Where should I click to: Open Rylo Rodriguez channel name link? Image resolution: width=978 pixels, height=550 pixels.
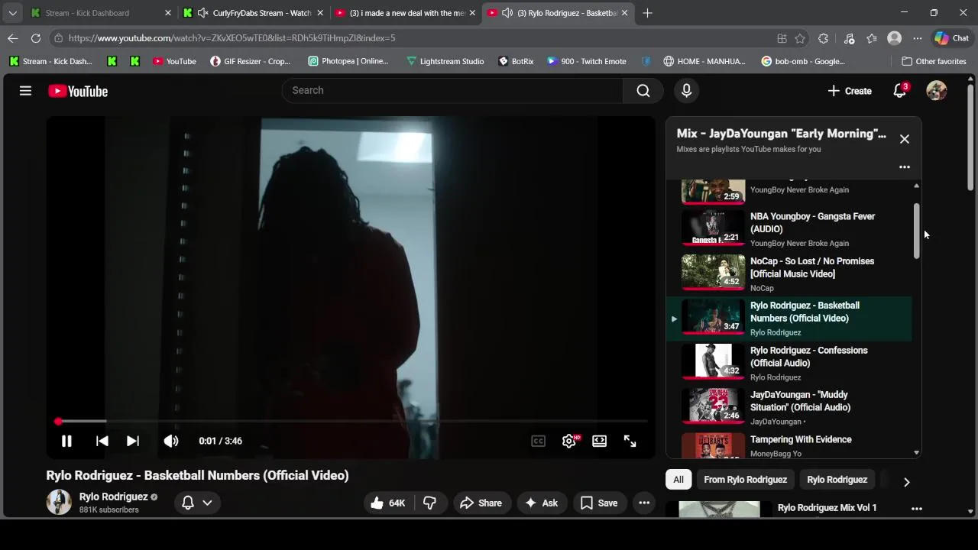(x=113, y=497)
